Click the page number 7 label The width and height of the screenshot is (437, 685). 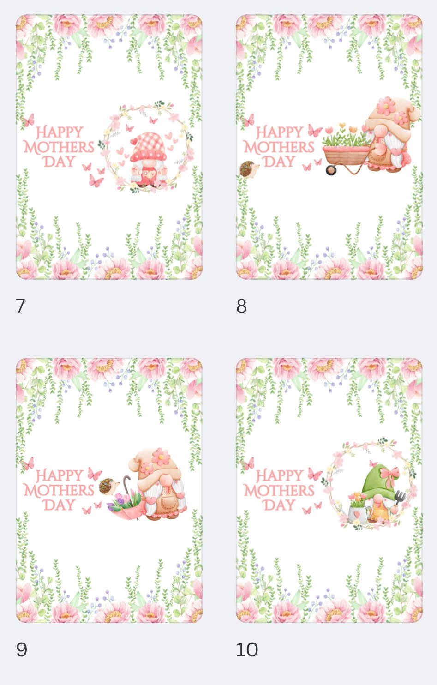(x=20, y=306)
